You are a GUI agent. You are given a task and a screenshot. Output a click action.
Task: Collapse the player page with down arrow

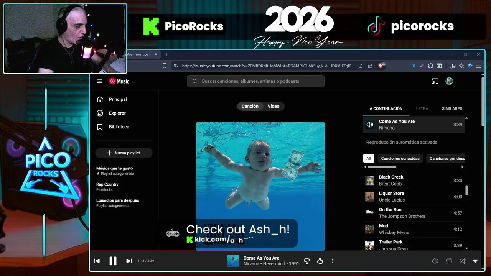(x=475, y=261)
